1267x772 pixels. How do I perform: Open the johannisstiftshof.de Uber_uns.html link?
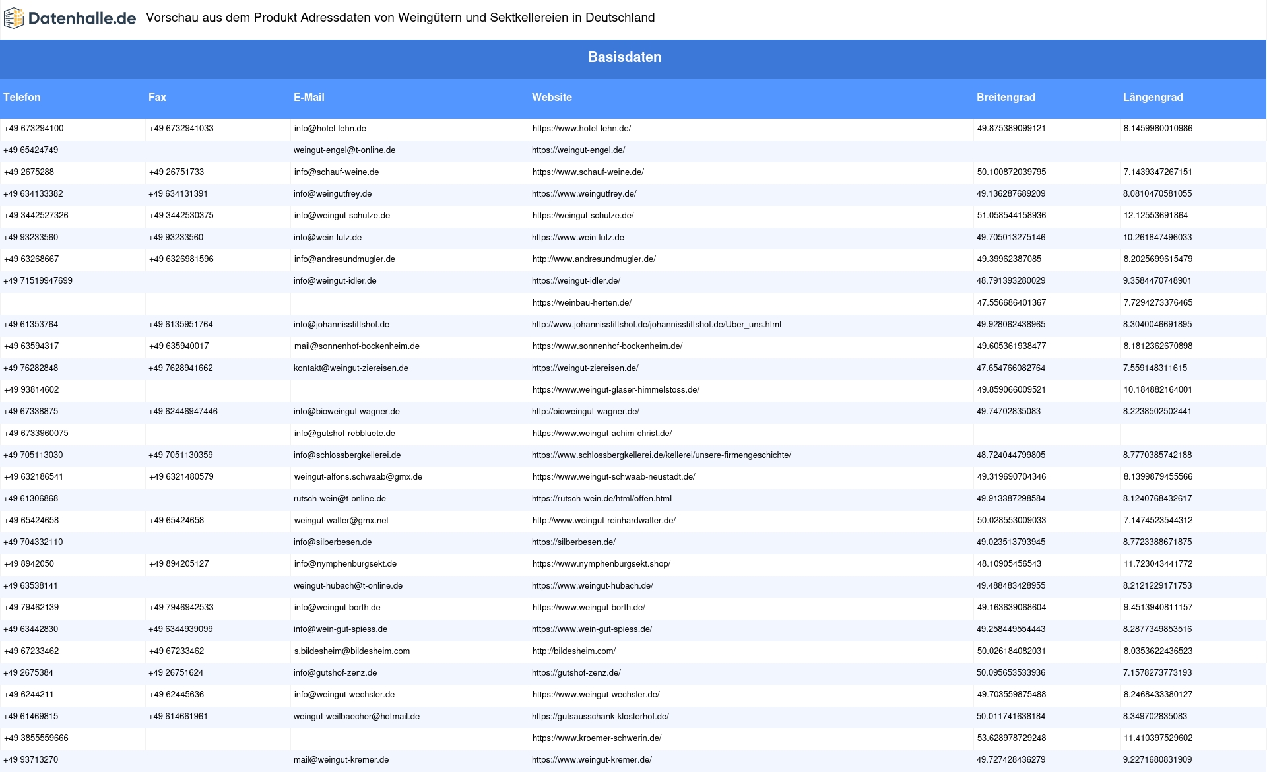[x=657, y=325]
